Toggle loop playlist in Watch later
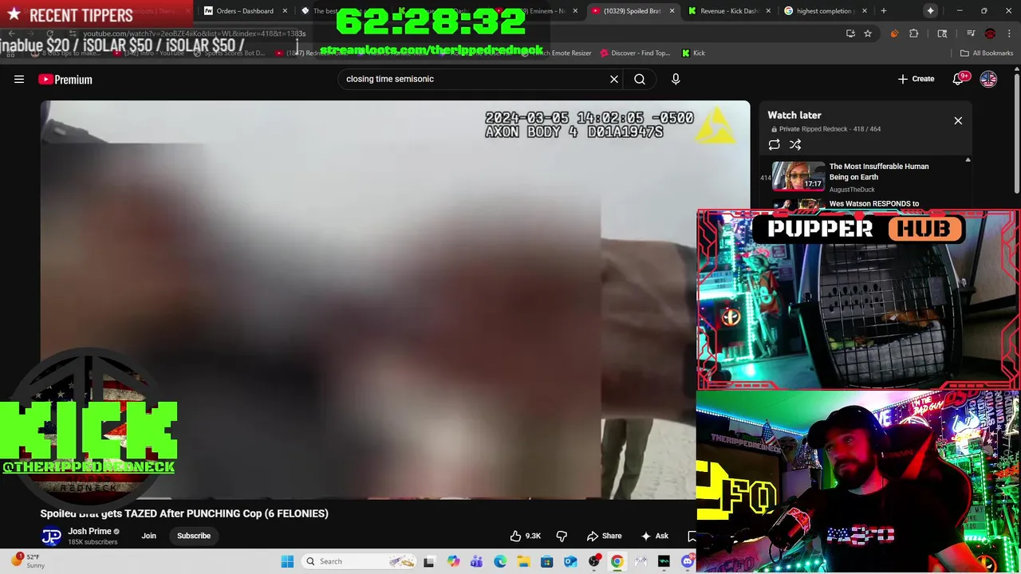 click(x=774, y=144)
